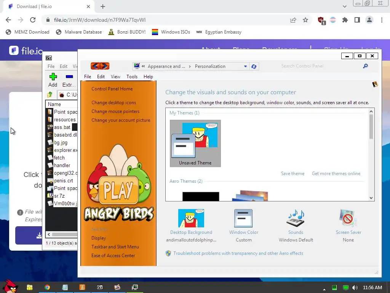Toggle Chrome side panel icon
Viewport: 390px width, 293px height.
point(357,20)
